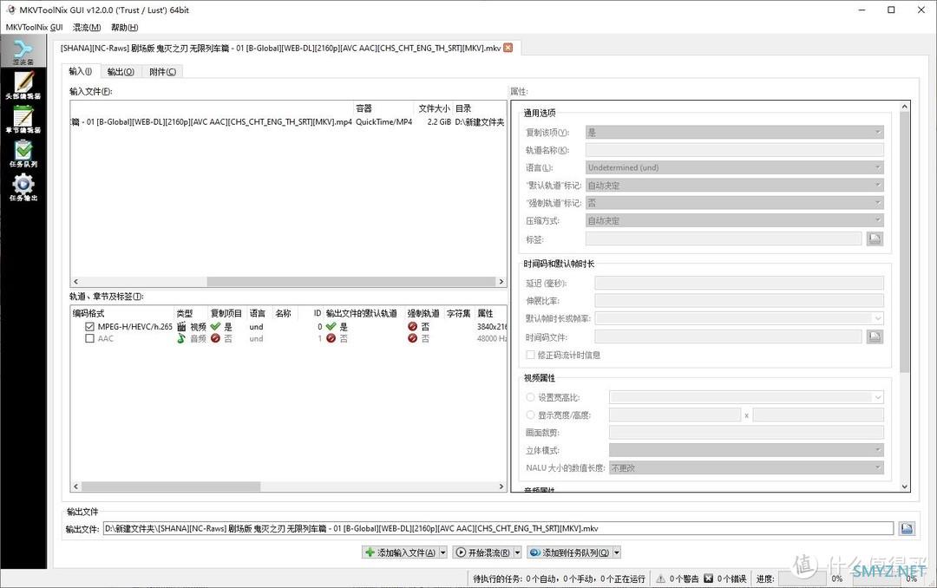937x588 pixels.
Task: Switch to the Input (输入) tab
Action: pos(80,72)
